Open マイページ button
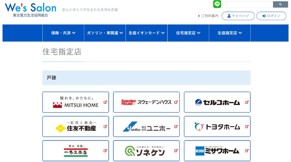 238,16
